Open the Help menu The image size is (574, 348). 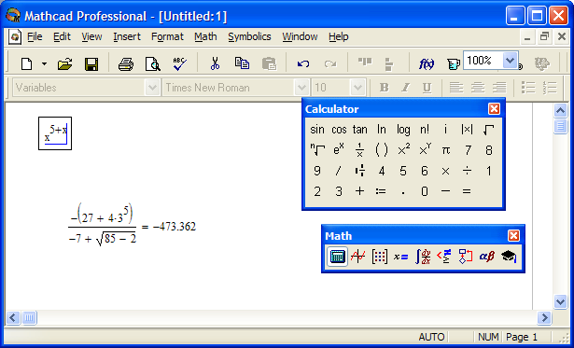coord(338,36)
